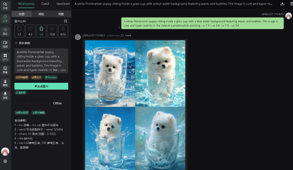Screen dimensions: 293x170
Task: Select the 1:1 aspect ratio option
Action: point(19,30)
